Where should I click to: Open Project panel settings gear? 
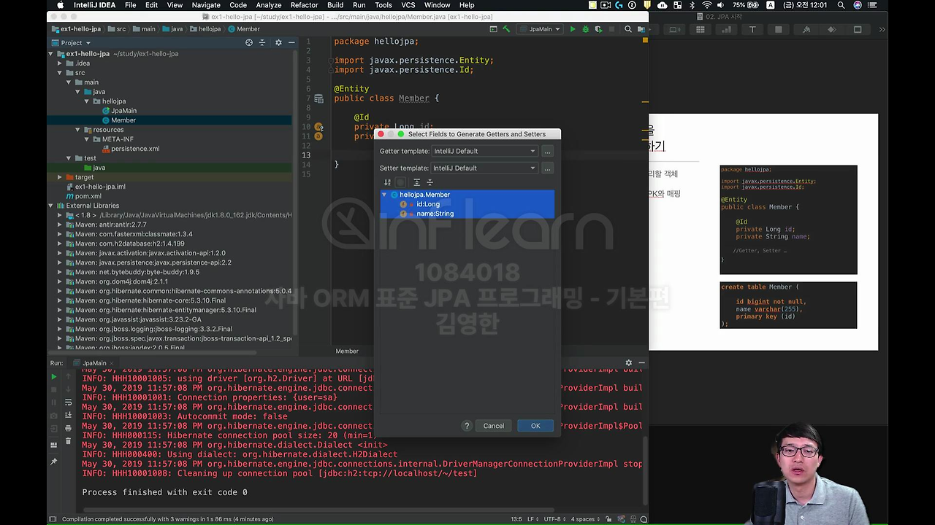point(278,43)
